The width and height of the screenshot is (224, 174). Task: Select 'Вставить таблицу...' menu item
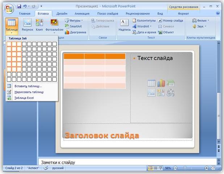(28, 86)
